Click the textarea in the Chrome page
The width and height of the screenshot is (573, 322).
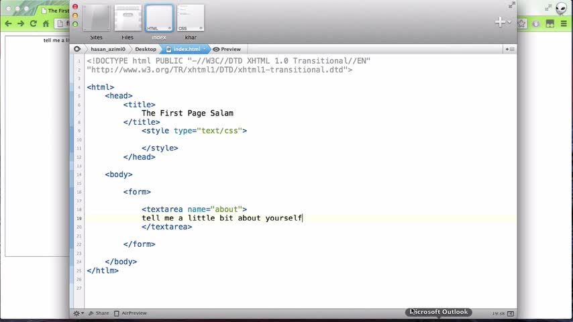click(x=37, y=146)
